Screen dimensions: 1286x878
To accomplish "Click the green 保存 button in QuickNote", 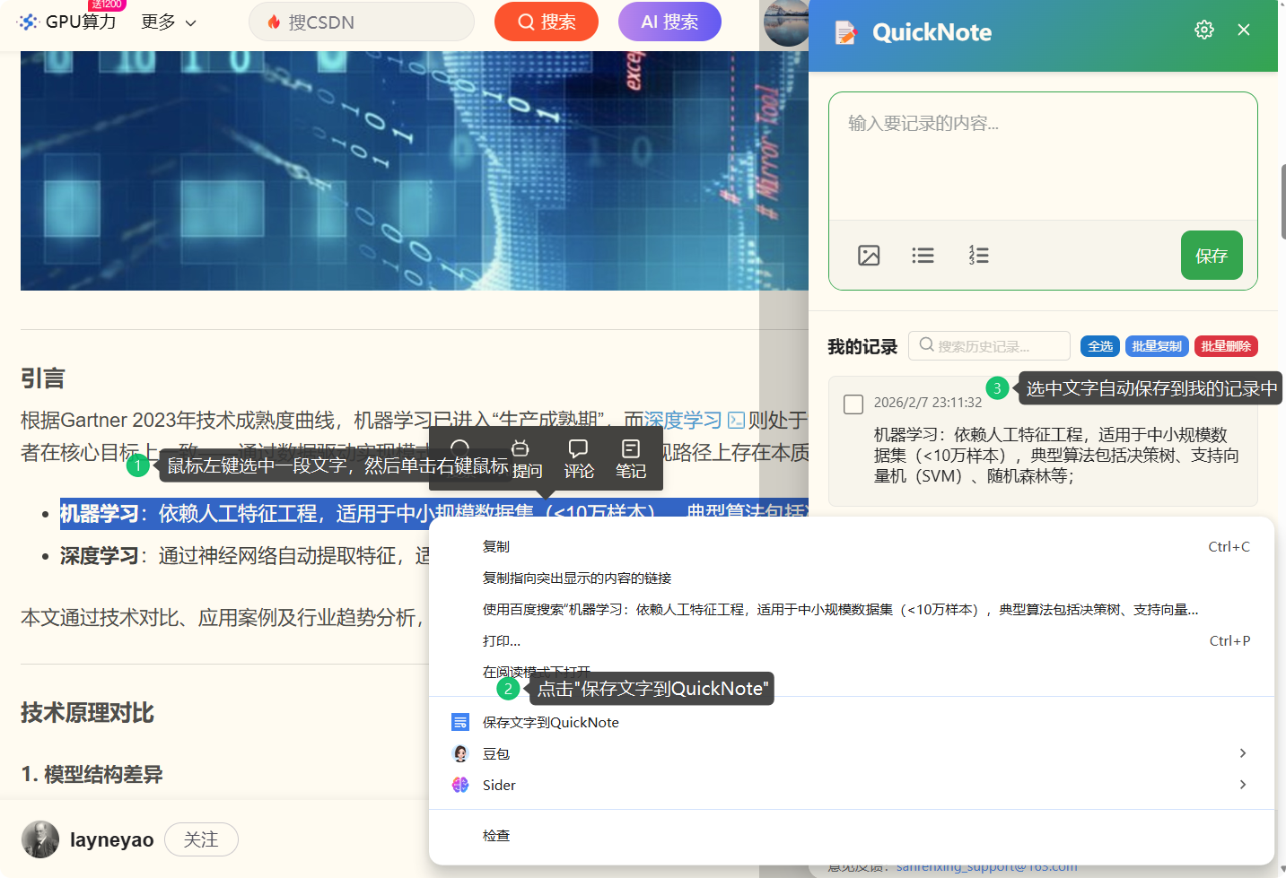I will point(1212,255).
